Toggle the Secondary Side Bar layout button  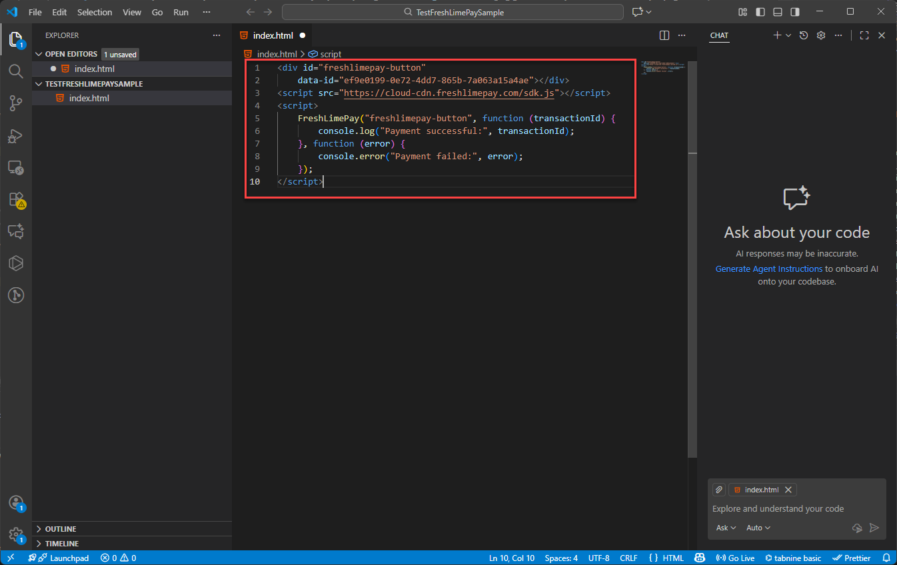tap(795, 12)
